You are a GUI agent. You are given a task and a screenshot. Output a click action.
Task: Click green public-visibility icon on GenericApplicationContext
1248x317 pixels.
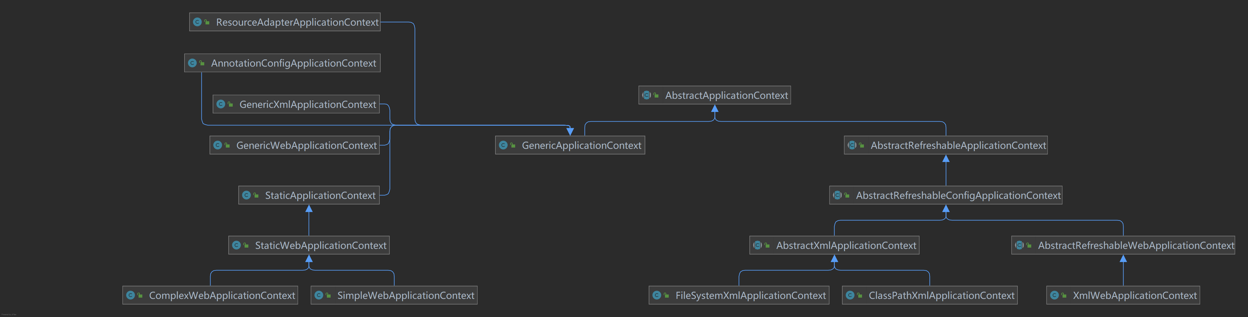point(513,146)
